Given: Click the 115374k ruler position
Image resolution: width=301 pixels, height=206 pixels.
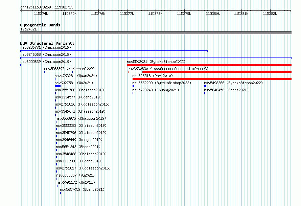Looking at the screenshot, I should tap(41, 14).
